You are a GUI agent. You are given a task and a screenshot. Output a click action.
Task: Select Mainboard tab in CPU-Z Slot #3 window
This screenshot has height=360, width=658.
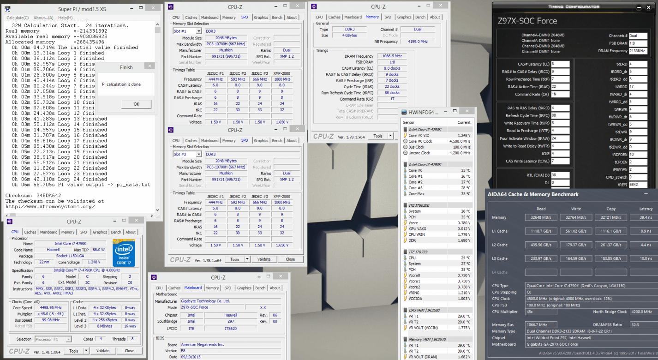[210, 140]
